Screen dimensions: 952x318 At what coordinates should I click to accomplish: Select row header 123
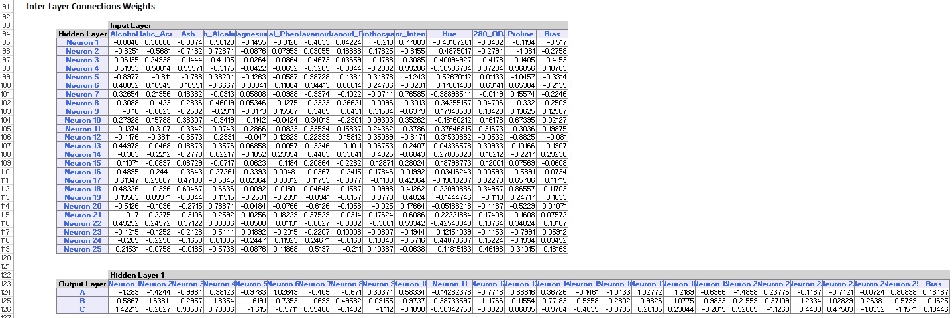point(9,284)
